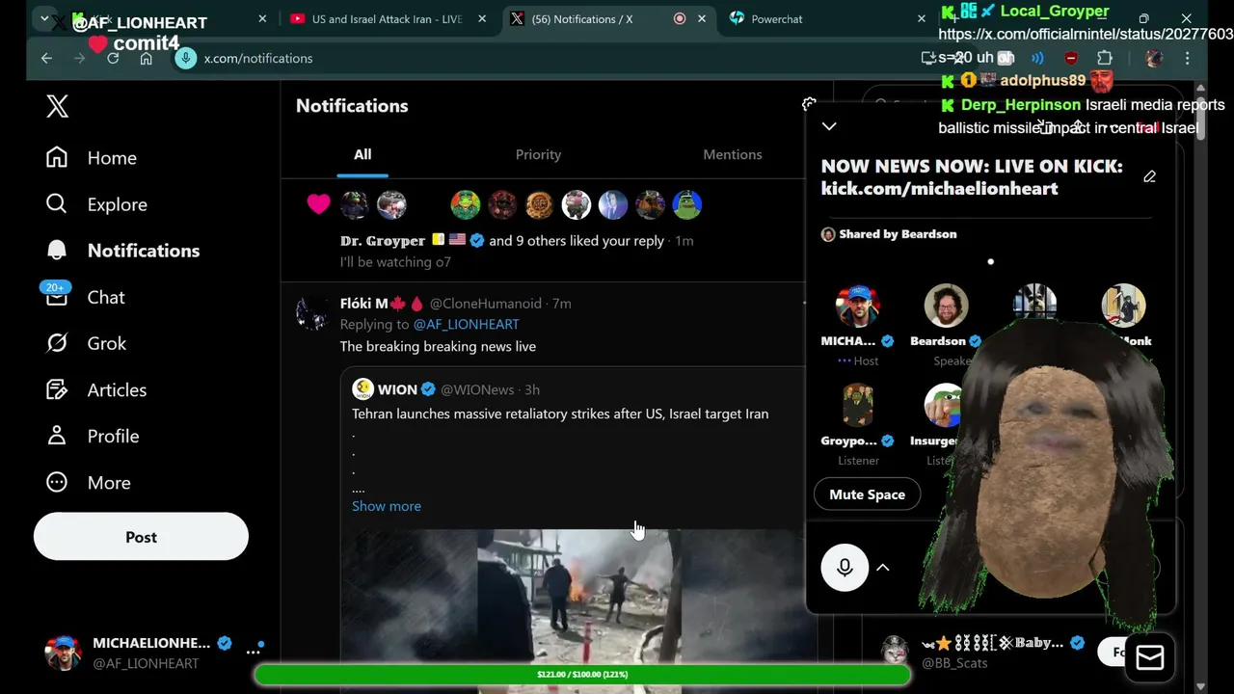The width and height of the screenshot is (1234, 694).
Task: Click the Shared by Beardson label
Action: coord(898,234)
